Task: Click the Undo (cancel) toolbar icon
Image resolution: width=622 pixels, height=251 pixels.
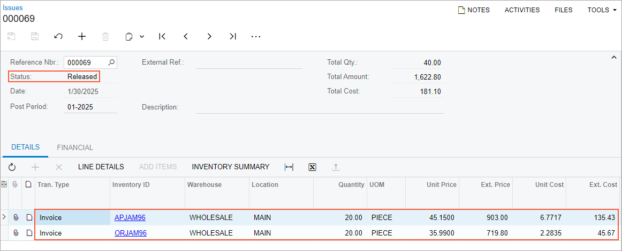Action: coord(58,36)
